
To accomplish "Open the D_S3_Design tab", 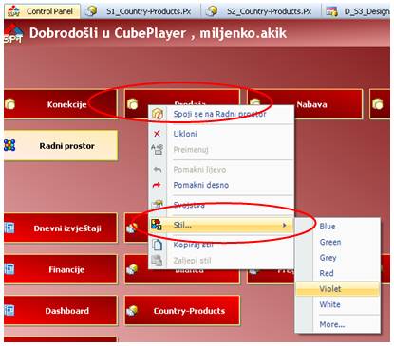I will click(x=357, y=11).
